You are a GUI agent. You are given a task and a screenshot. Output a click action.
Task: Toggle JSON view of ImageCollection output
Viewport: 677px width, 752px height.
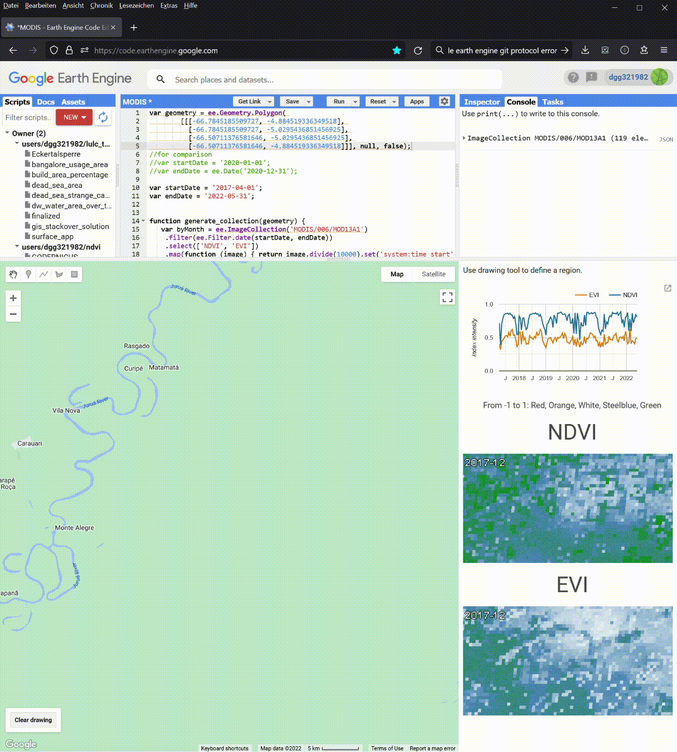click(x=666, y=139)
